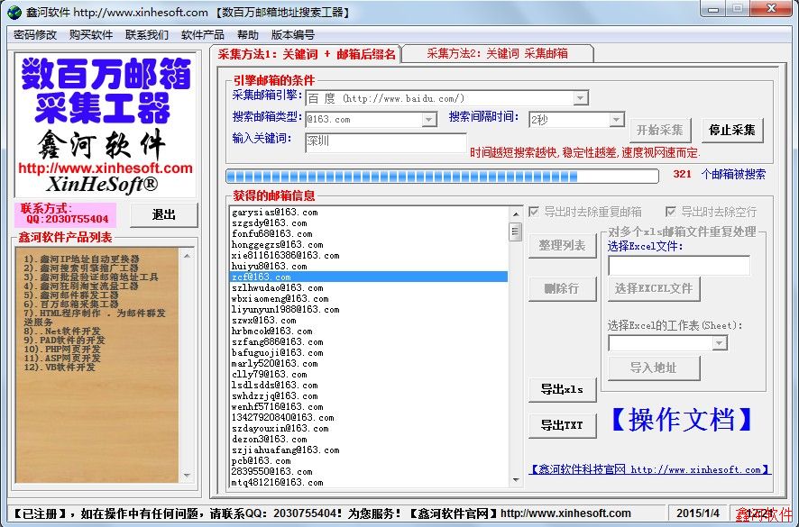Click the 整理列表 button
This screenshot has width=799, height=527.
pos(563,246)
